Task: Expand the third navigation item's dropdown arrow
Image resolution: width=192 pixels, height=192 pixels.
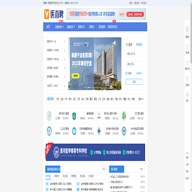Action: coord(74,27)
